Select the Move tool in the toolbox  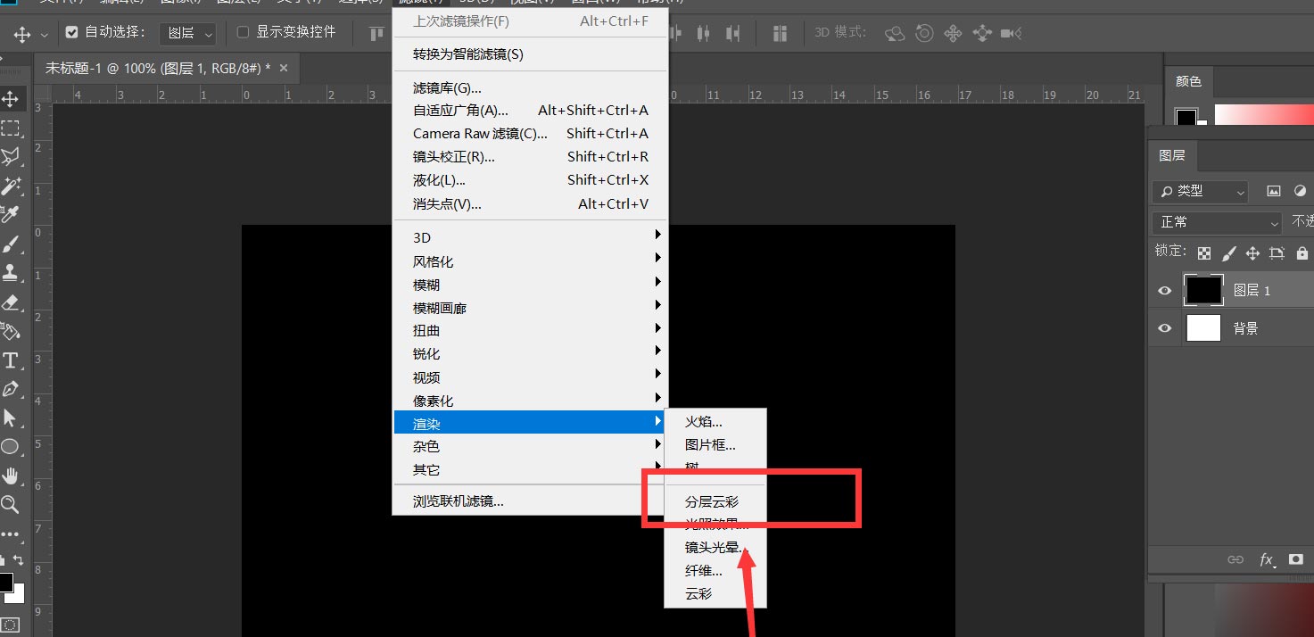[11, 99]
